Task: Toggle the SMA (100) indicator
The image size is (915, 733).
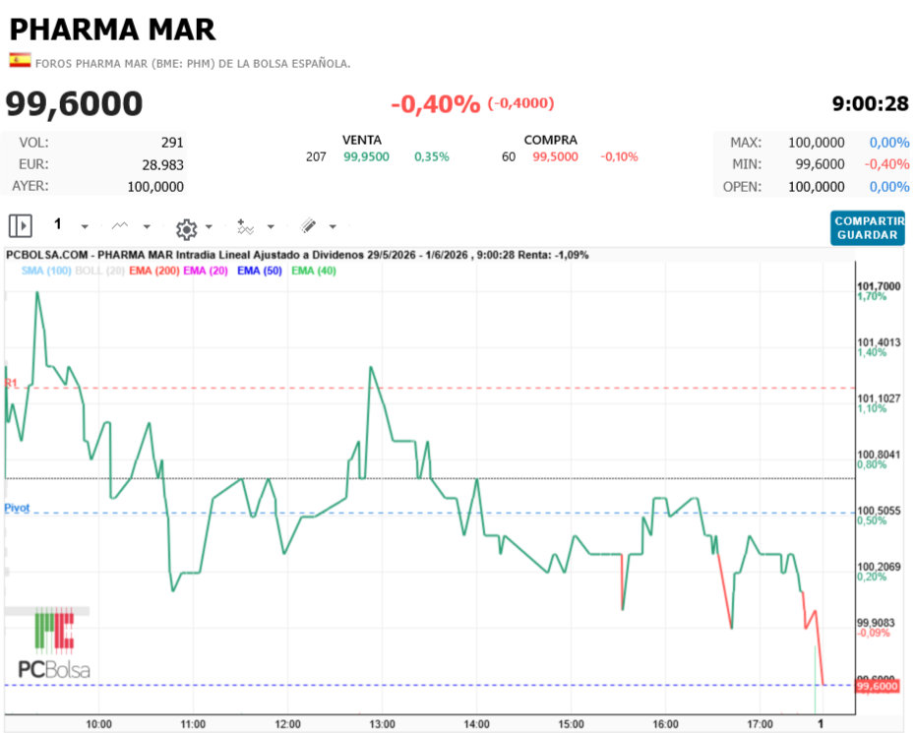Action: click(46, 271)
